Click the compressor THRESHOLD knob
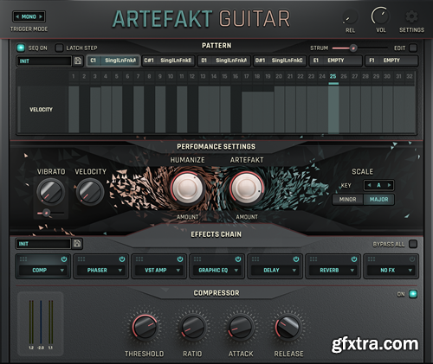The image size is (433, 364). click(x=145, y=327)
